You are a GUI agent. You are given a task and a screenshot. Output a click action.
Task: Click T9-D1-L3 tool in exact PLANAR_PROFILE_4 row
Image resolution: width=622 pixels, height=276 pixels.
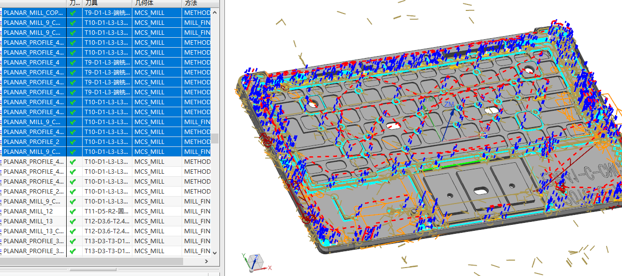click(x=107, y=62)
